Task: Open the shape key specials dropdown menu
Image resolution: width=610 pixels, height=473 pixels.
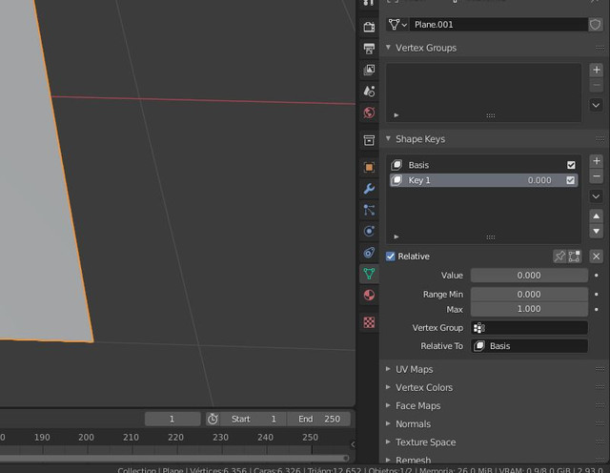Action: click(x=596, y=196)
